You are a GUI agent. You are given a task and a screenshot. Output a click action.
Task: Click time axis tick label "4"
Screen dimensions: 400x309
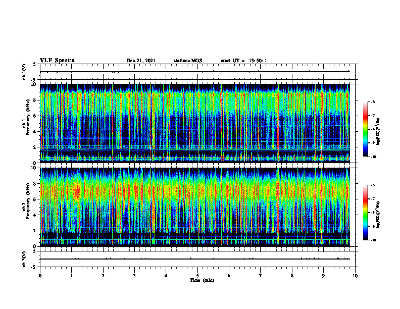[166, 276]
